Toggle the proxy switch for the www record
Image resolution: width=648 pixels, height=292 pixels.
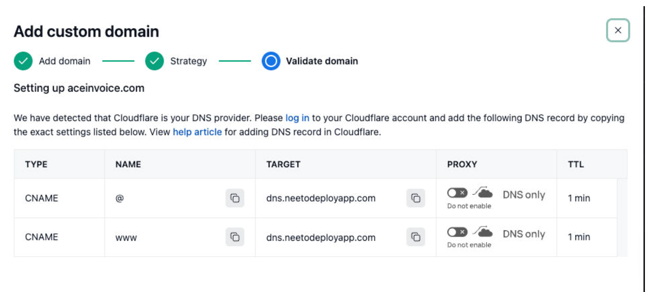457,232
